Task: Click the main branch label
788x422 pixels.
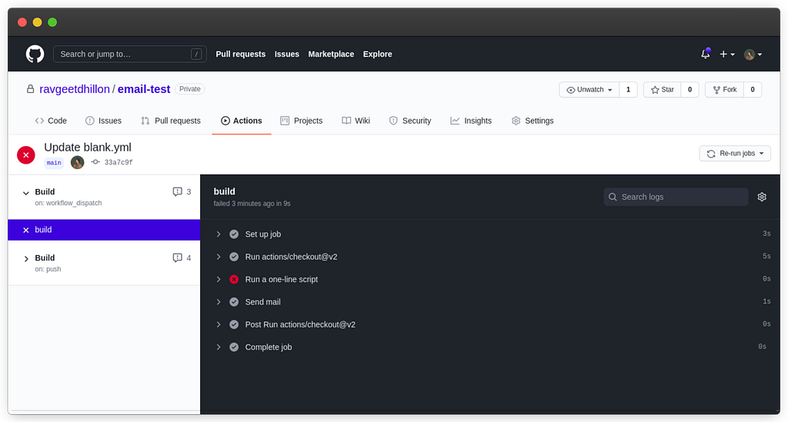Action: coord(54,163)
